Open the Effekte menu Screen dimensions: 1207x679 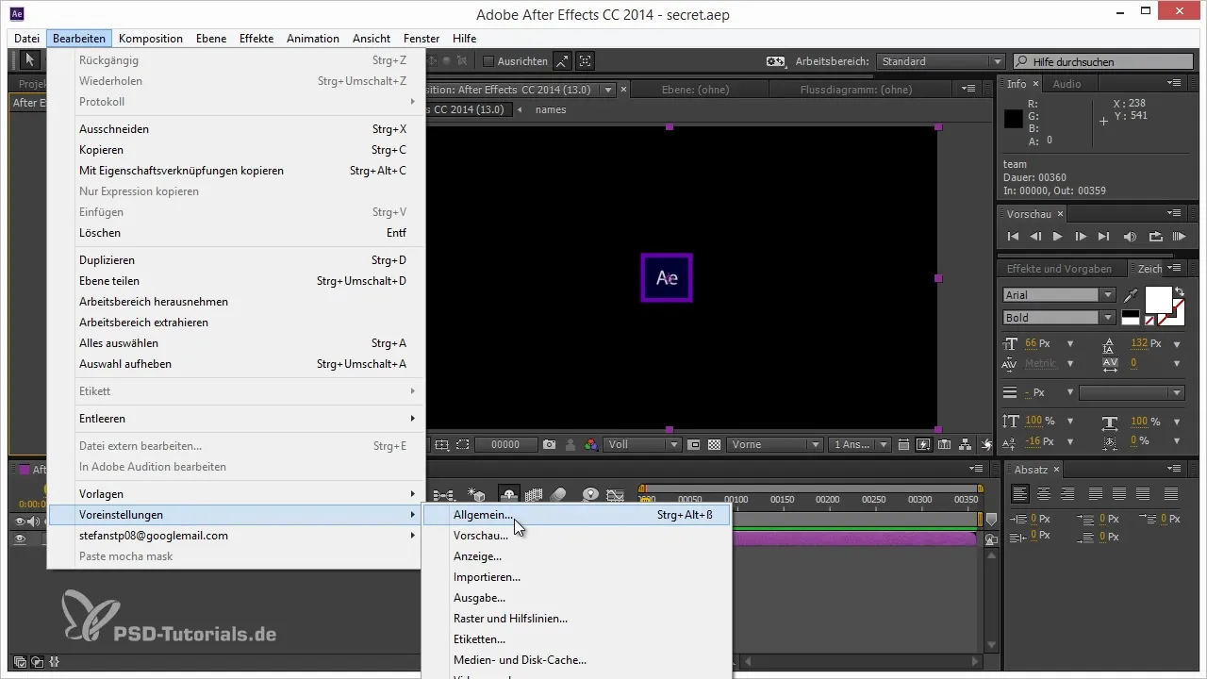pos(256,39)
